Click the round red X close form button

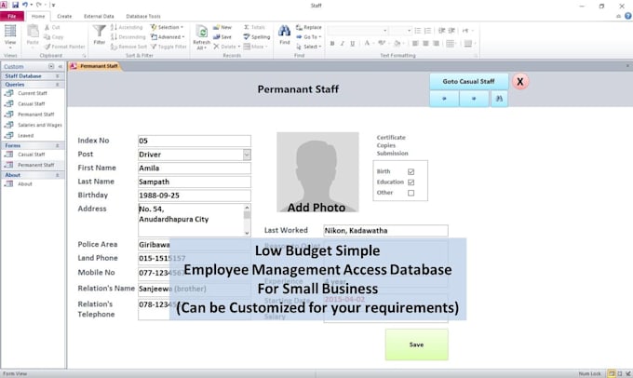click(520, 82)
